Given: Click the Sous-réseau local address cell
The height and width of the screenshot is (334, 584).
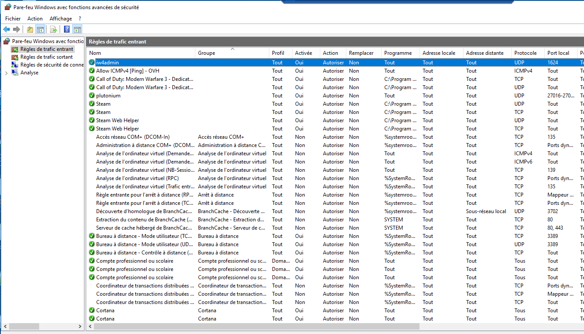Looking at the screenshot, I should [486, 211].
